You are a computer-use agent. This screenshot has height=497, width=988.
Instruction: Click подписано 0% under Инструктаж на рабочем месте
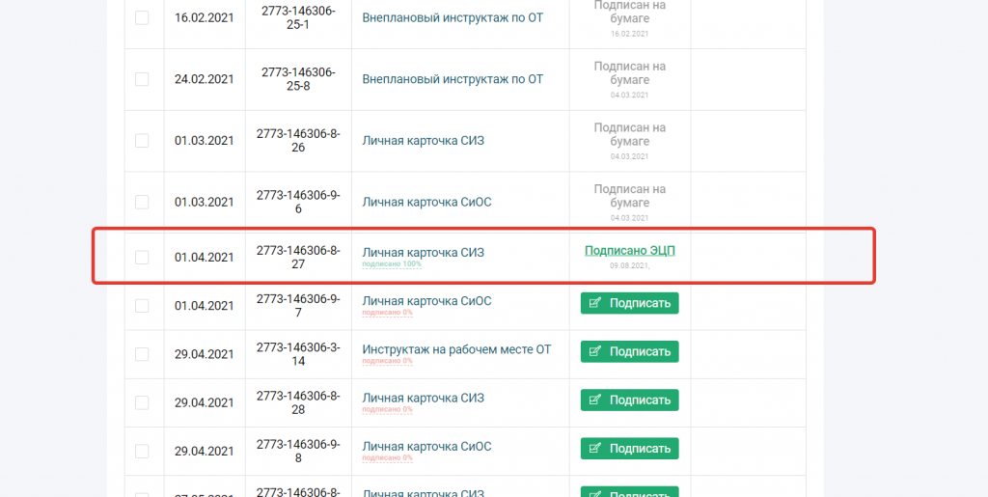[387, 361]
